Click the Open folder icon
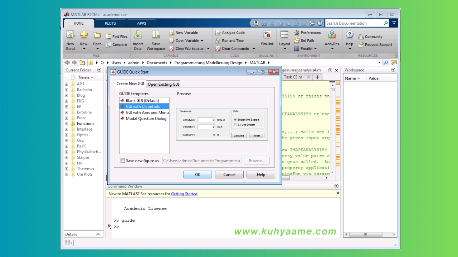This screenshot has height=257, width=458. (x=97, y=35)
